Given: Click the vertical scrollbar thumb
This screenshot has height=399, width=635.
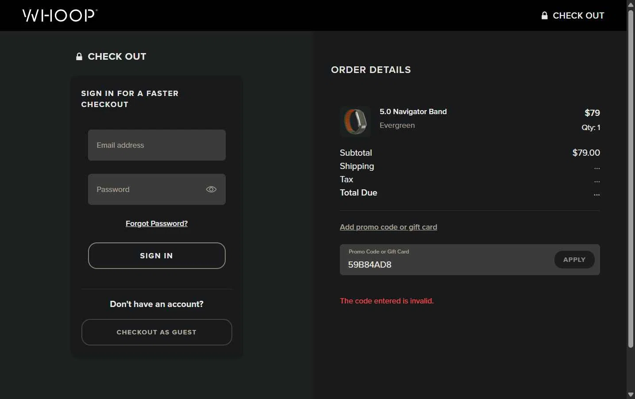Looking at the screenshot, I should point(631,179).
